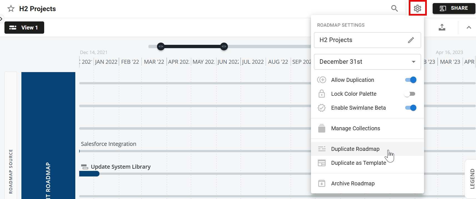This screenshot has height=199, width=476.
Task: Click the Archive Roadmap box icon
Action: click(x=322, y=183)
